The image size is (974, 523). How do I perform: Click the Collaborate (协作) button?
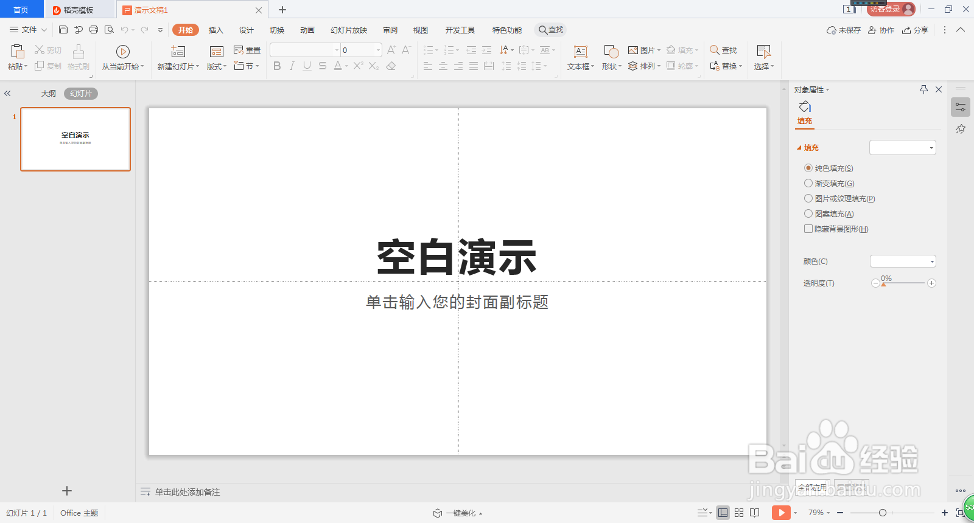[881, 30]
